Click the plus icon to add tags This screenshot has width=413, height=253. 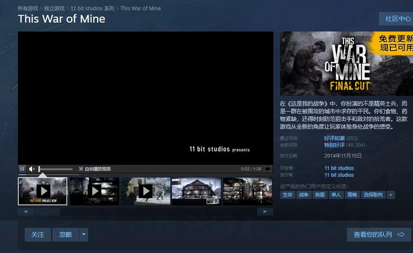(x=390, y=195)
